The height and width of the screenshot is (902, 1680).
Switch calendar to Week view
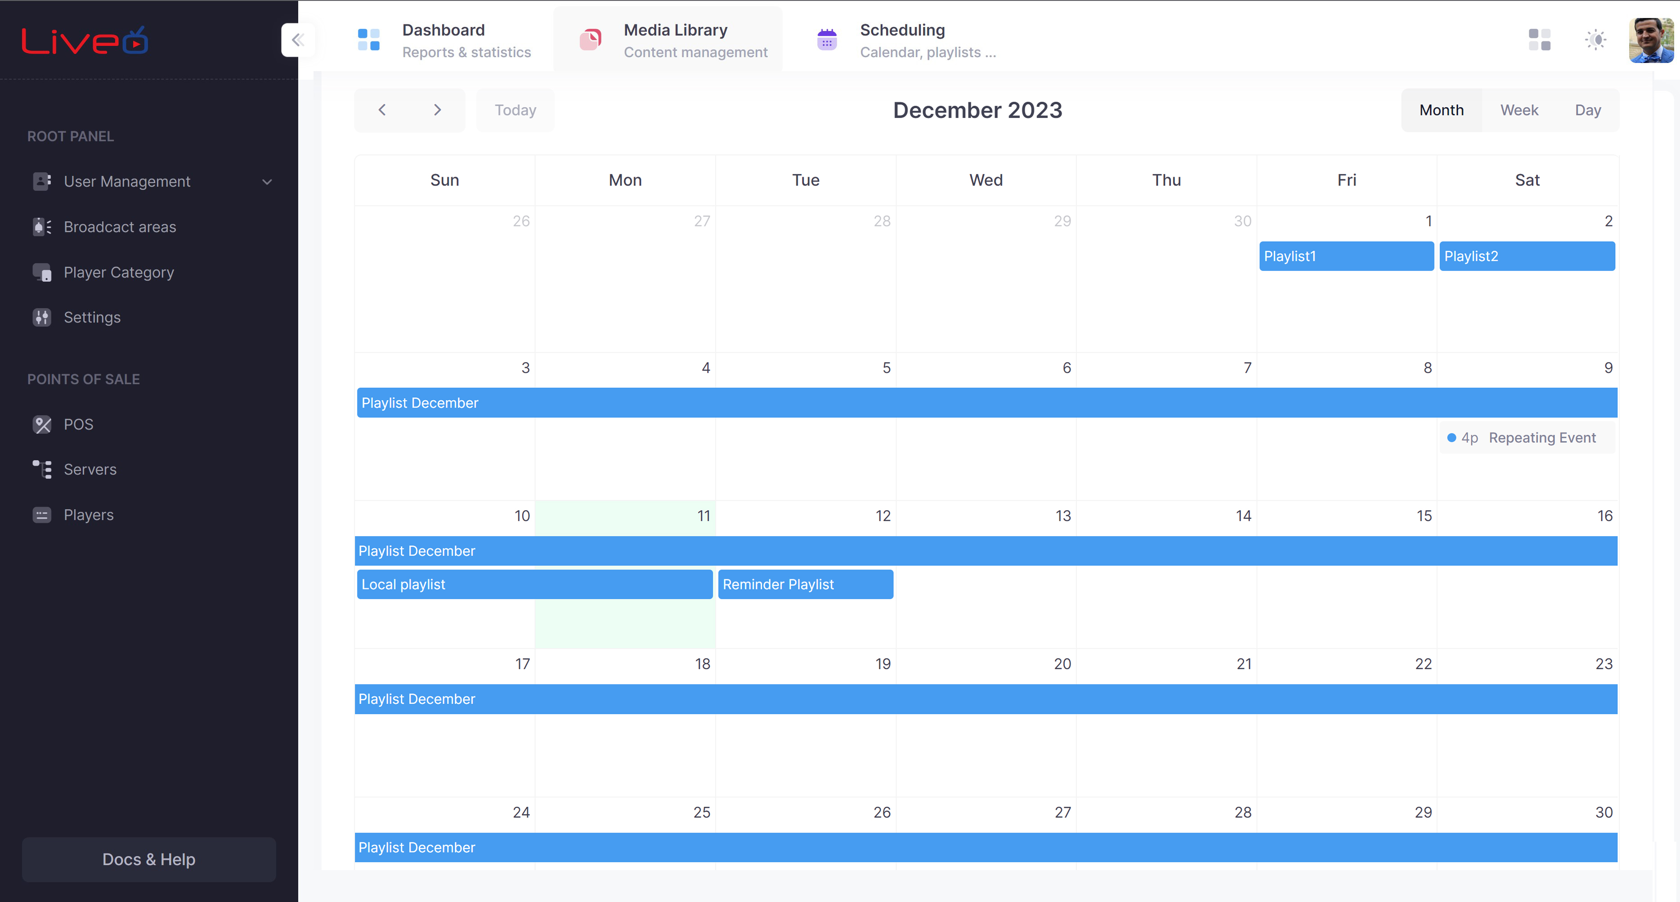[1519, 110]
